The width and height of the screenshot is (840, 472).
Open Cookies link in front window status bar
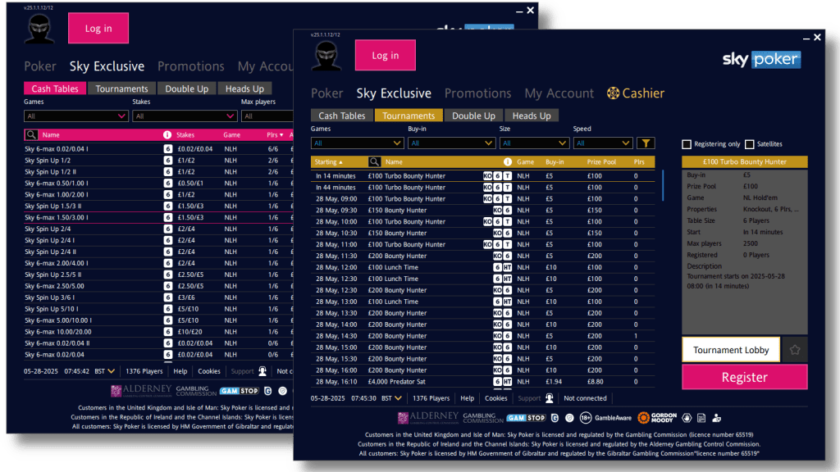[496, 398]
